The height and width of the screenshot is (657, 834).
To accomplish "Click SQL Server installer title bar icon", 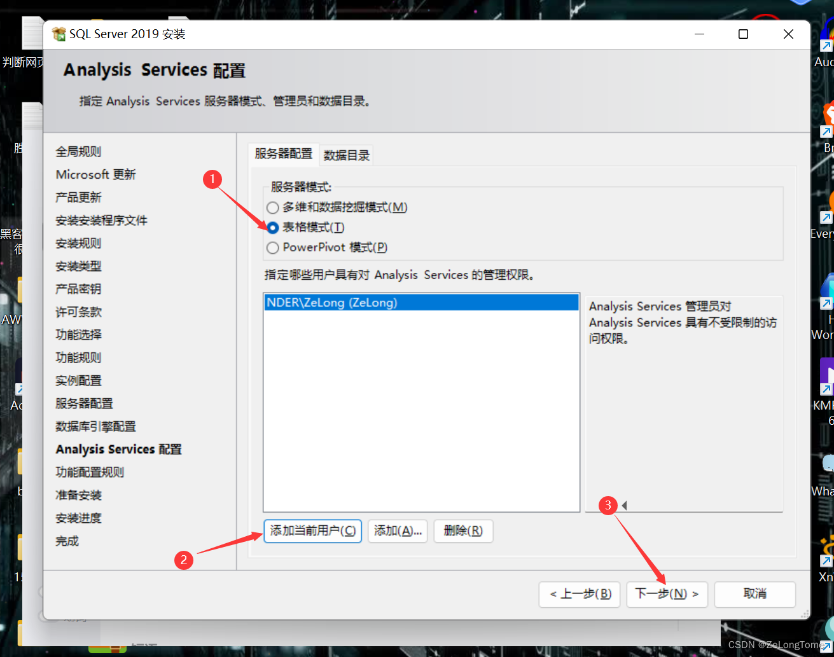I will (x=59, y=34).
